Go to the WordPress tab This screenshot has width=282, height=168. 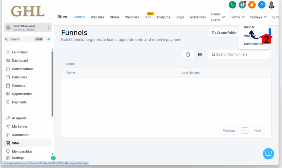tap(197, 17)
